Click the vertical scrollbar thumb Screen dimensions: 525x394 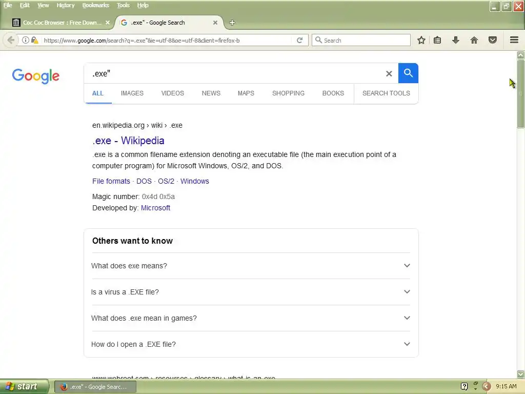click(x=521, y=94)
